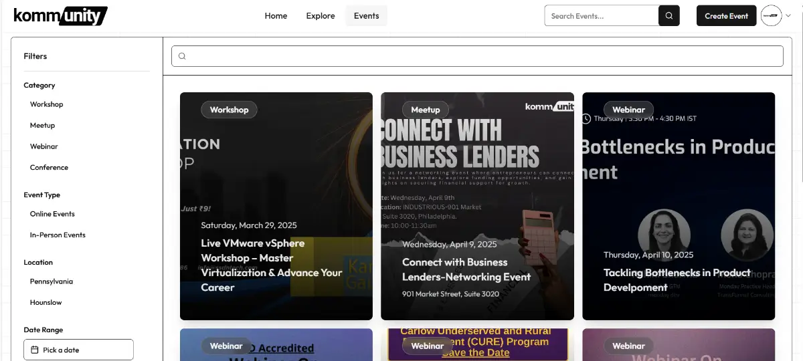803x361 pixels.
Task: Click the Wednesday, April 9, 2025 date text
Action: [450, 244]
